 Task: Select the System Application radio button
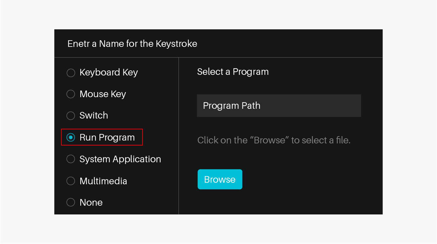[x=71, y=159]
